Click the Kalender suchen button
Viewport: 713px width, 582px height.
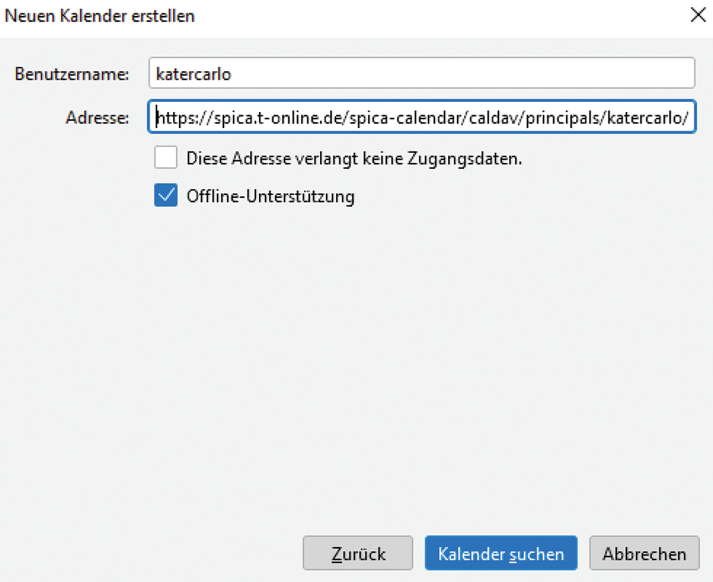(x=500, y=554)
